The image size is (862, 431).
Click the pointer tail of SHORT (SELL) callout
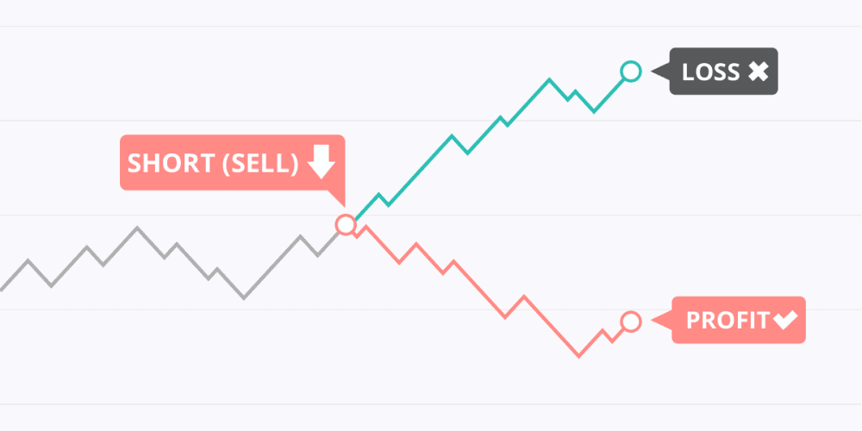click(x=336, y=198)
